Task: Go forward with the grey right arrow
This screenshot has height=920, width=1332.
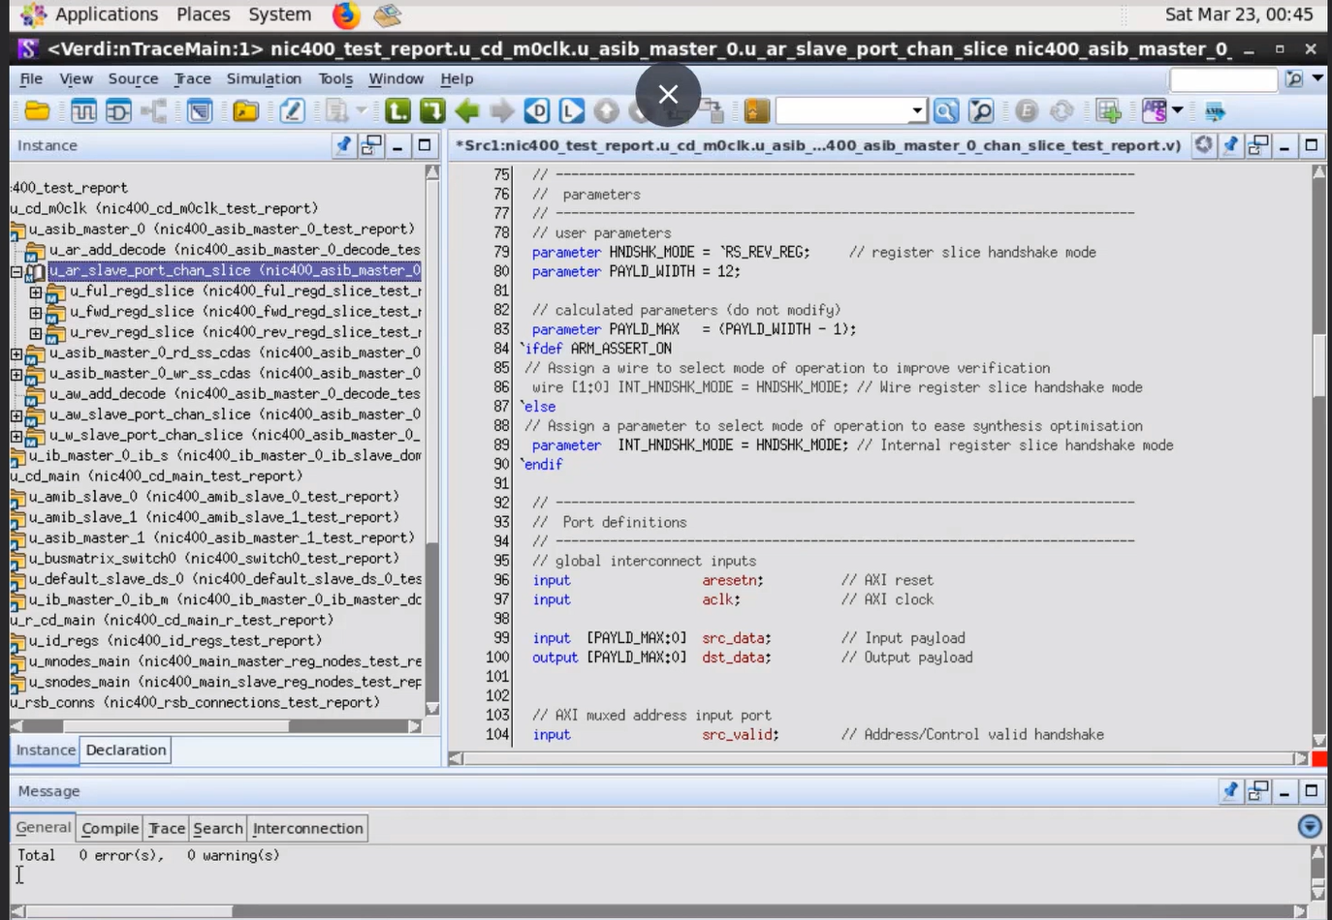Action: pyautogui.click(x=502, y=111)
